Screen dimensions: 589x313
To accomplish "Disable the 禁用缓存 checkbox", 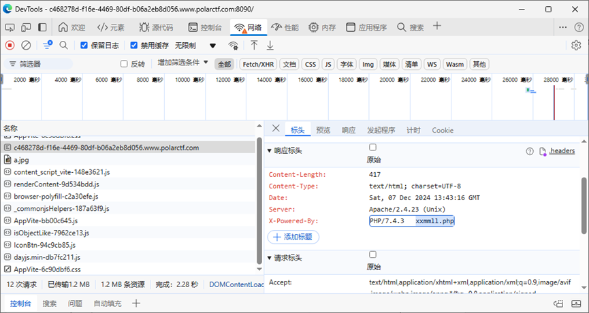I will tap(135, 46).
